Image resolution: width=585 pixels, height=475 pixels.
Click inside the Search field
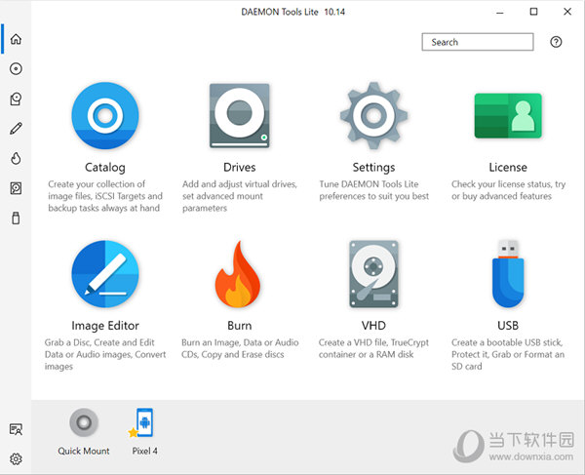[478, 42]
